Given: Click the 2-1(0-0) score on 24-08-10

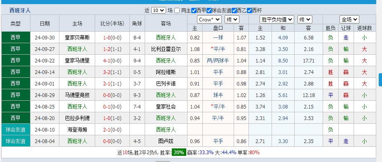Looking at the screenshot, I should coord(112,130).
